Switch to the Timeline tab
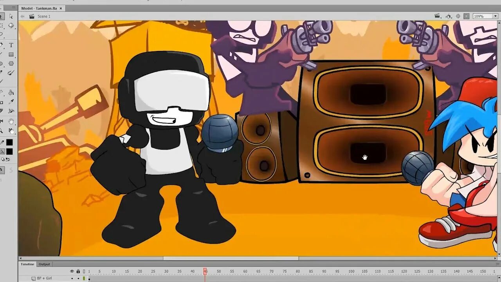Image resolution: width=501 pixels, height=282 pixels. [27, 264]
